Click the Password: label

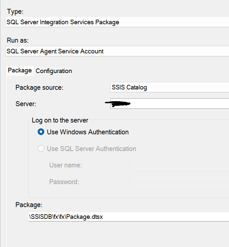64,182
